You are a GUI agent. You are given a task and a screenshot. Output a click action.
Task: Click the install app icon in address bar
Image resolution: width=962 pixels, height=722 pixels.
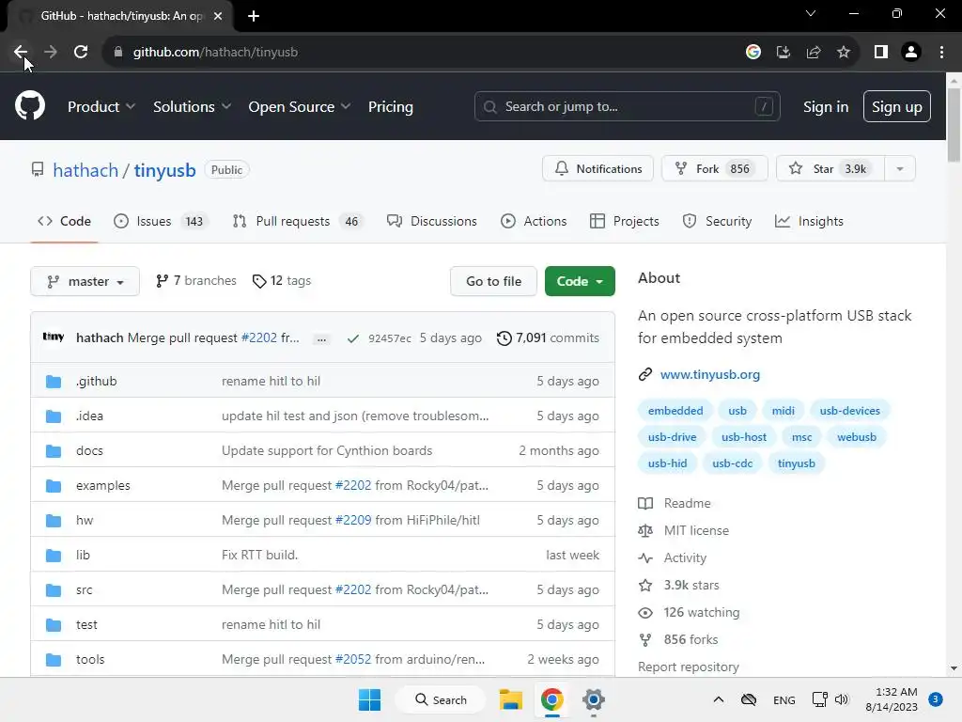784,53
